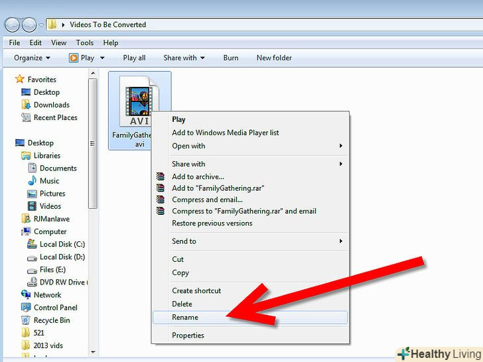Expand the Open with submenu

click(x=250, y=146)
